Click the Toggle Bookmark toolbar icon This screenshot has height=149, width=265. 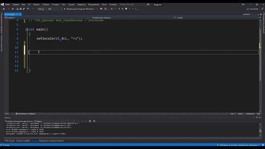[x=126, y=9]
